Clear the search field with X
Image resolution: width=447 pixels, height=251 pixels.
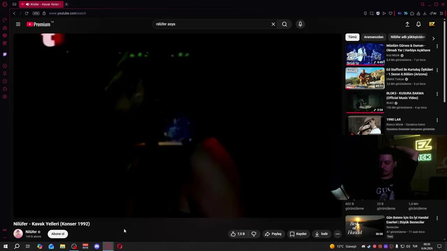point(273,24)
